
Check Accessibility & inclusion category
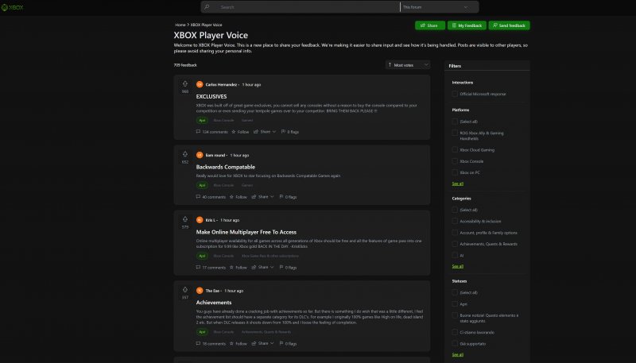coord(455,221)
